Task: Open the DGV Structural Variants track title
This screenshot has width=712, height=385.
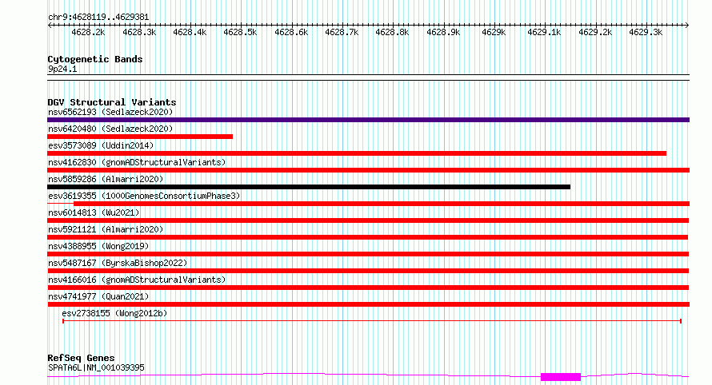Action: pyautogui.click(x=112, y=102)
